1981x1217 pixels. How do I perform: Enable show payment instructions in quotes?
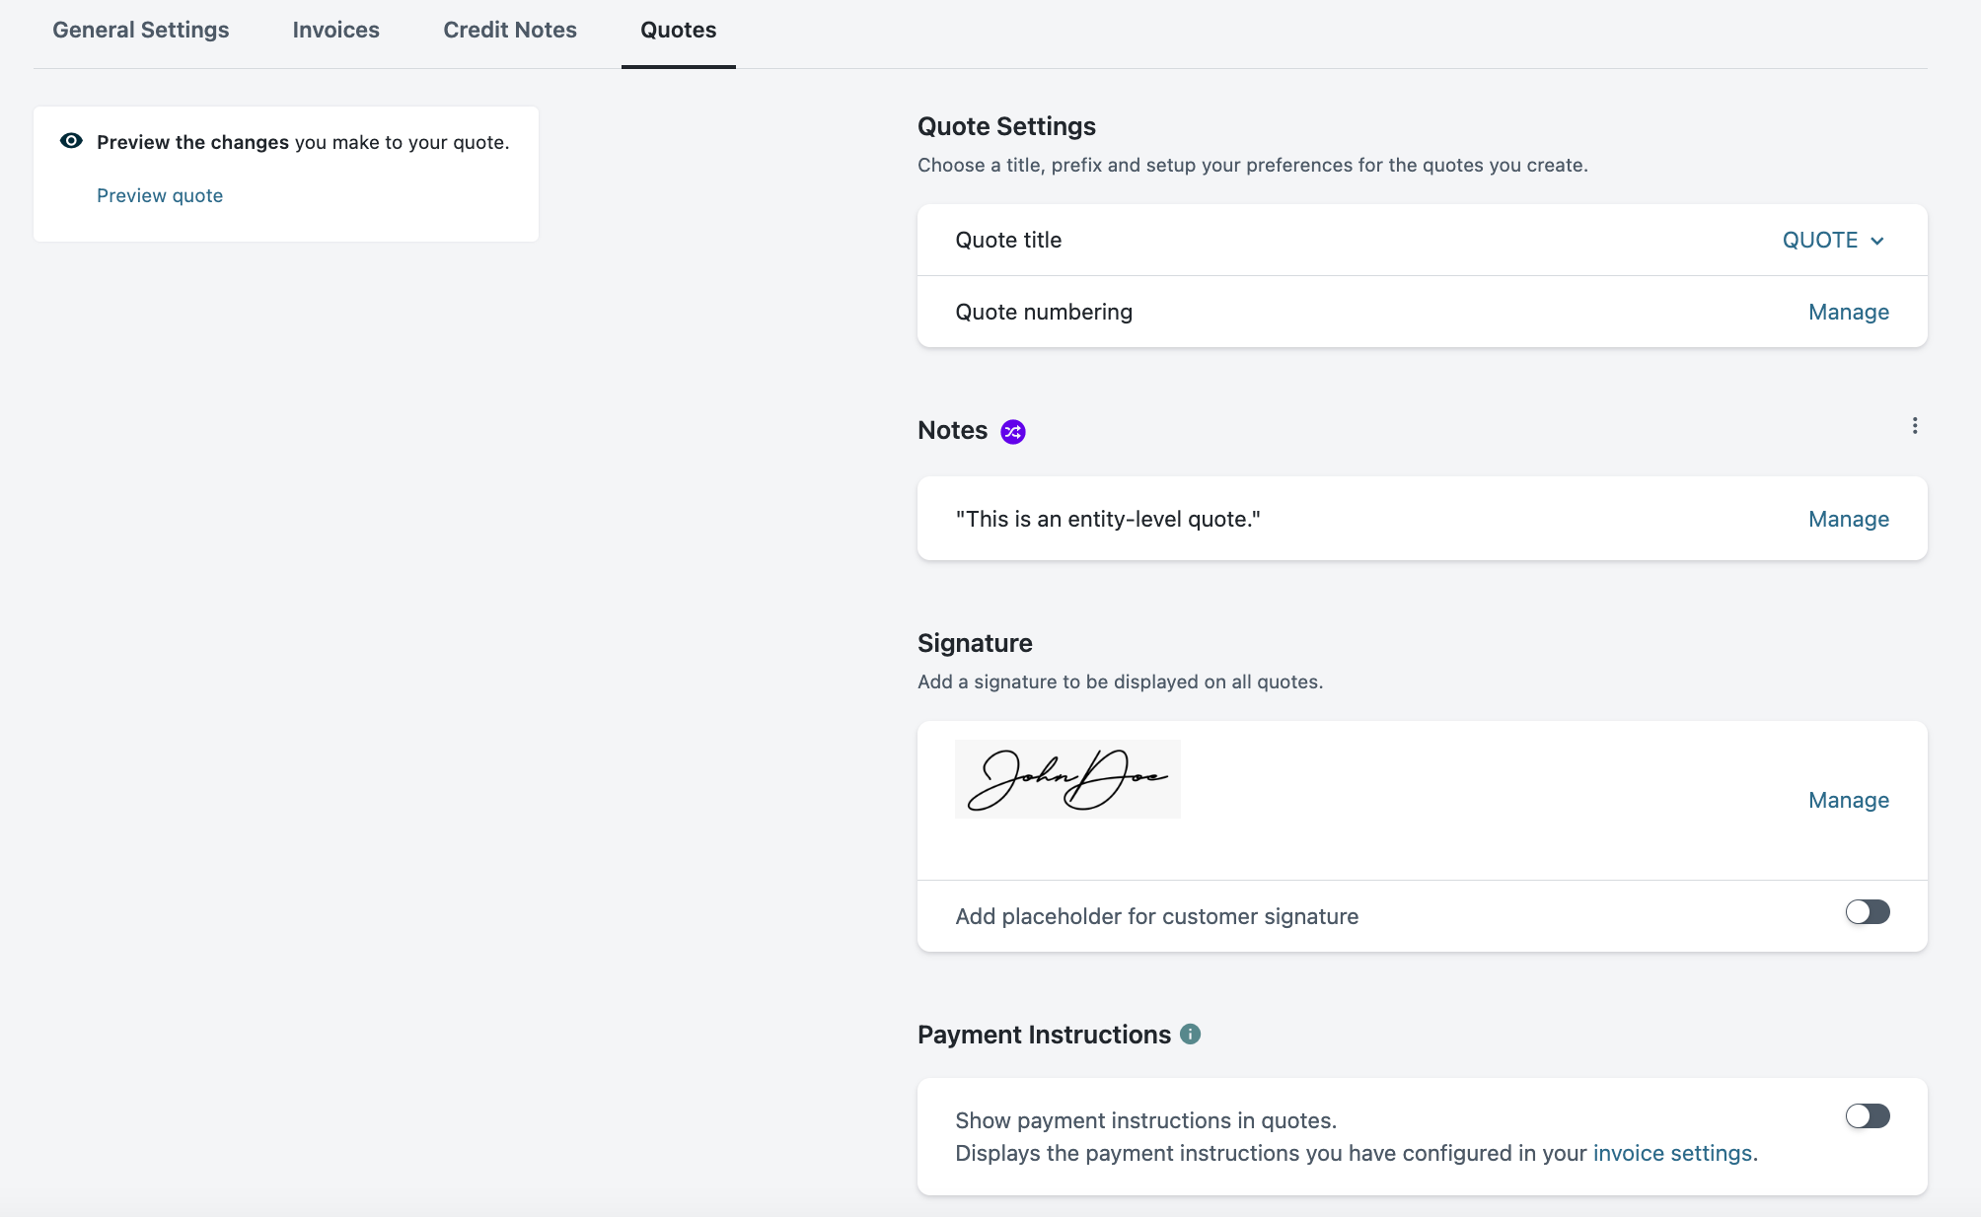1867,1116
